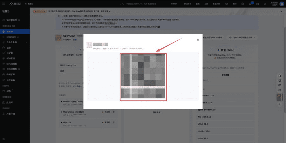Expand the aigocode model entry

click(62, 122)
